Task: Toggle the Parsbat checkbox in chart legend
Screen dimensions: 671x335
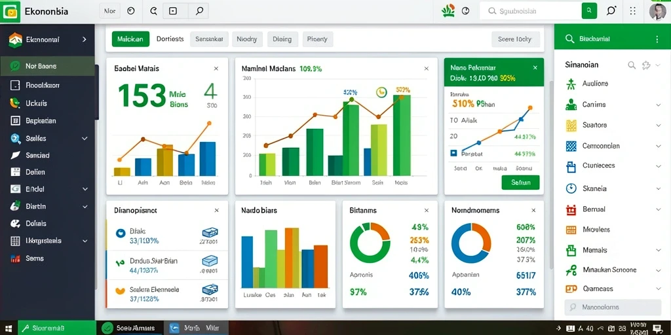Action: pos(453,153)
